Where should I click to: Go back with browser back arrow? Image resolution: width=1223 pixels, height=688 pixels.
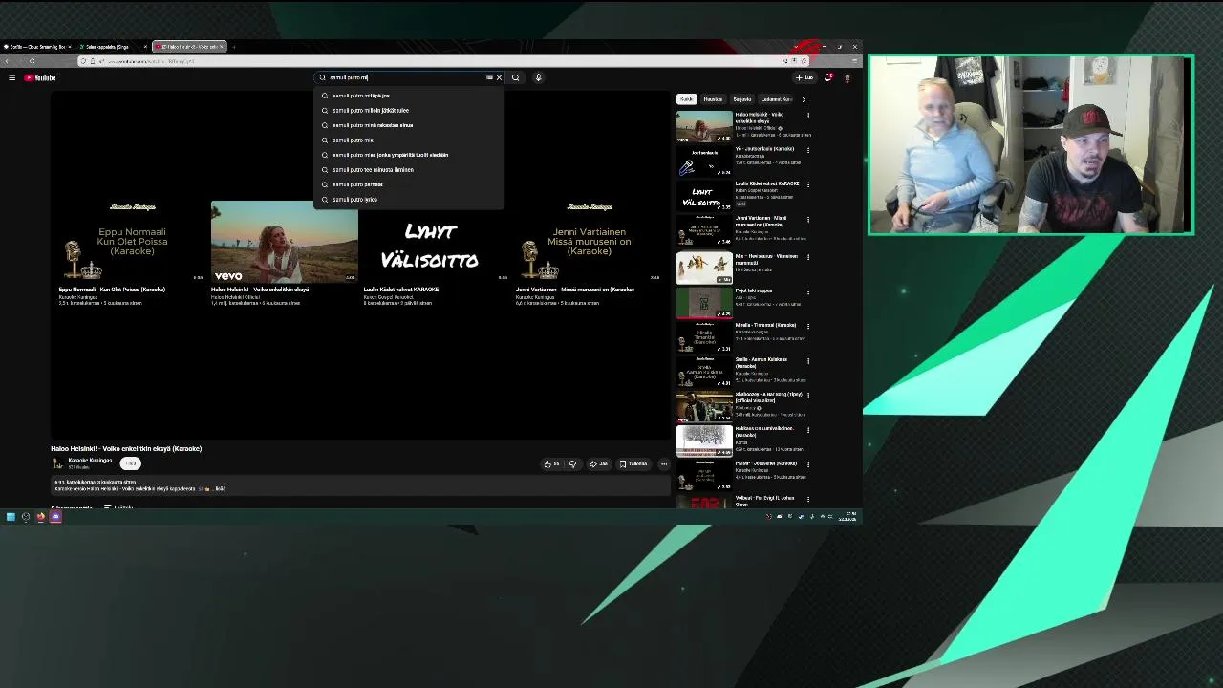[x=9, y=61]
